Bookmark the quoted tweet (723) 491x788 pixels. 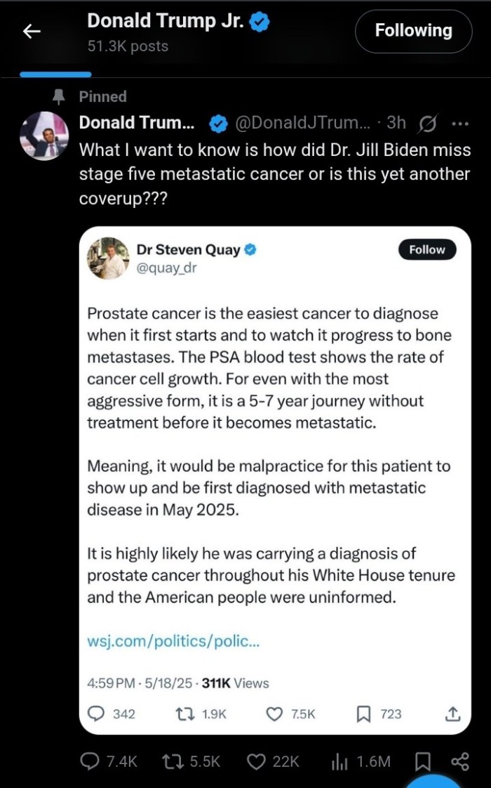[379, 714]
